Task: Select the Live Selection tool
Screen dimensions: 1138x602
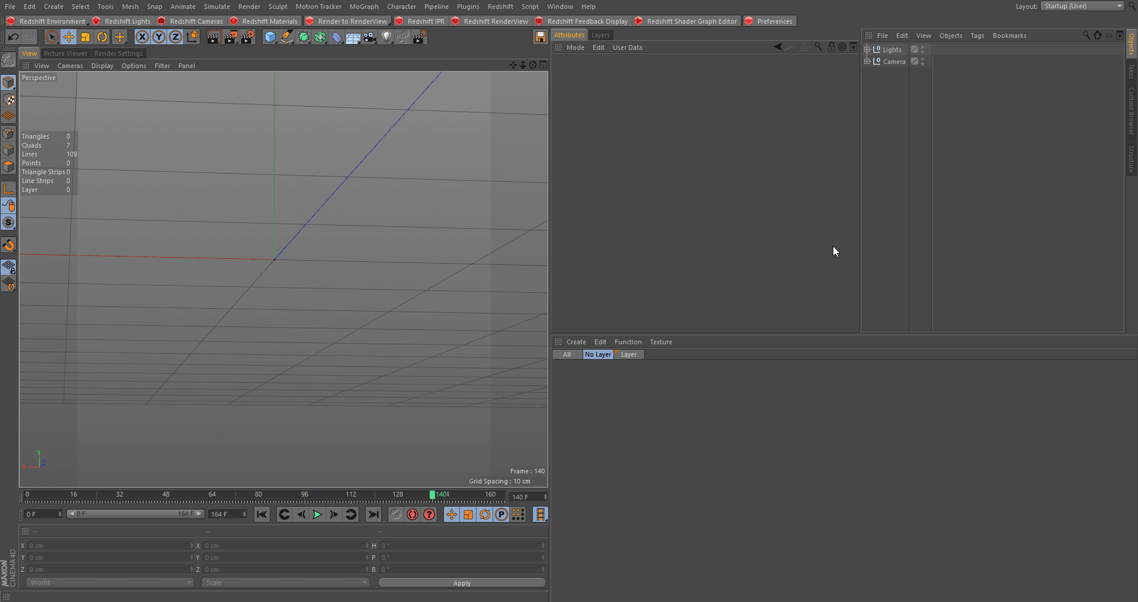Action: [52, 37]
